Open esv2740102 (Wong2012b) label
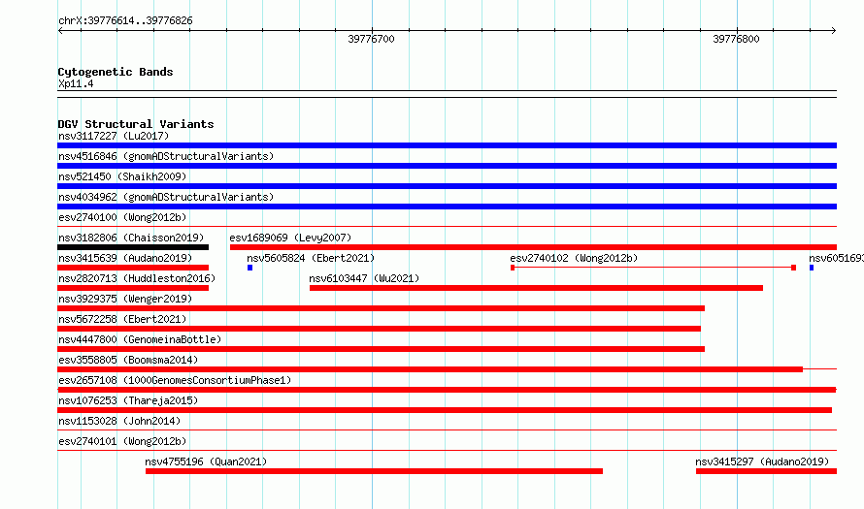Image resolution: width=864 pixels, height=509 pixels. point(574,258)
